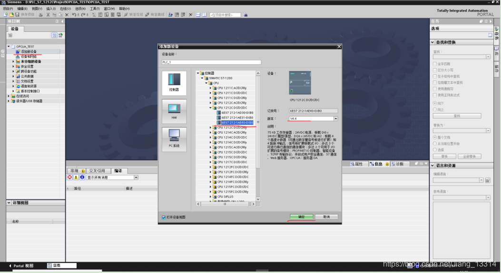Enable 区分大小写 match case checkbox
This screenshot has width=501, height=273.
pos(435,70)
